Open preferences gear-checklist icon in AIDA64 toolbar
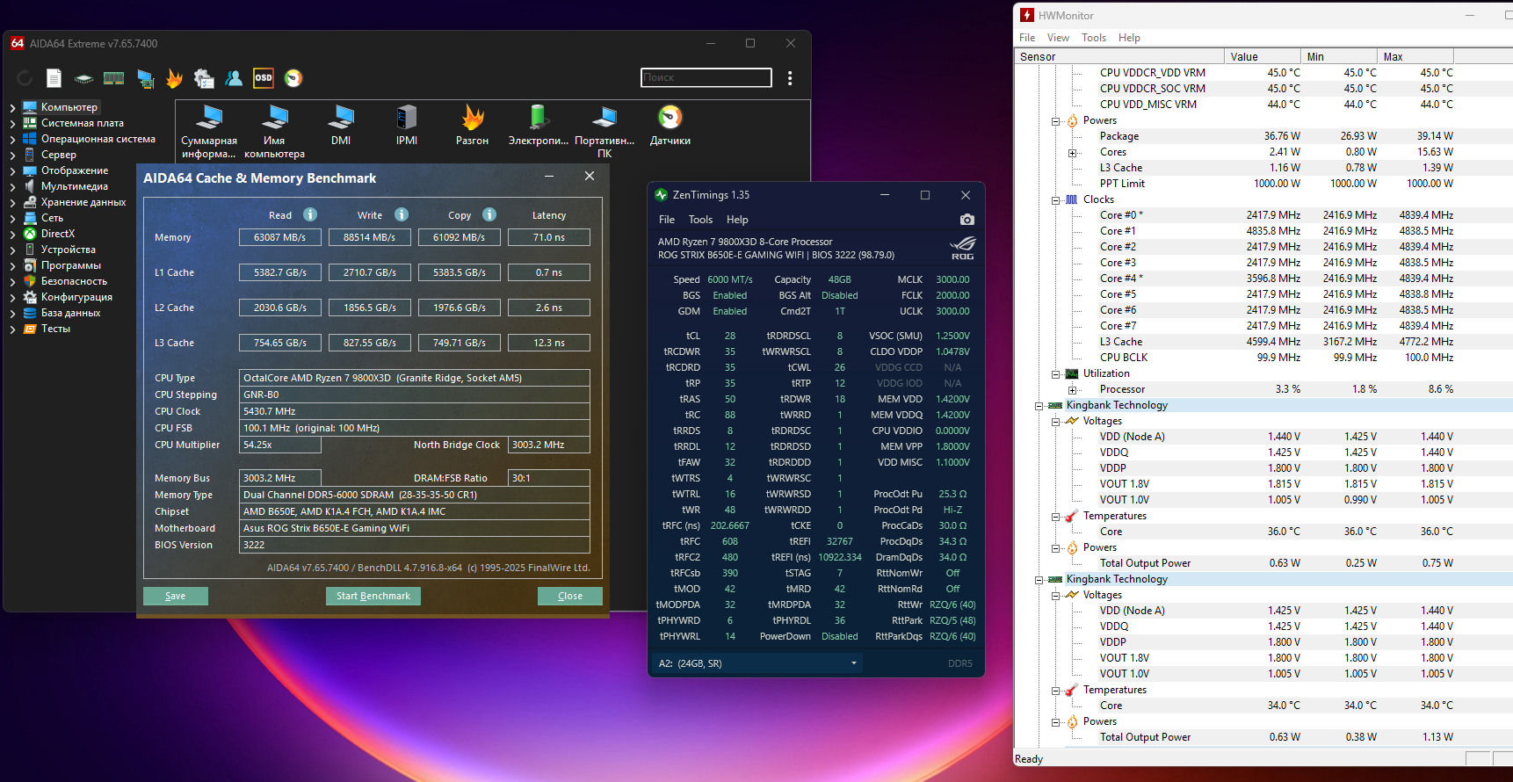This screenshot has height=782, width=1513. [204, 78]
